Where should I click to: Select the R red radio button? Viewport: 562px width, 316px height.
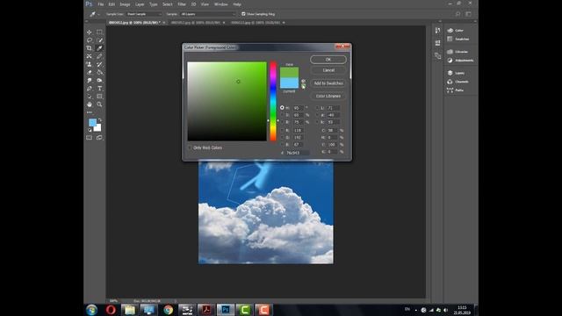282,130
